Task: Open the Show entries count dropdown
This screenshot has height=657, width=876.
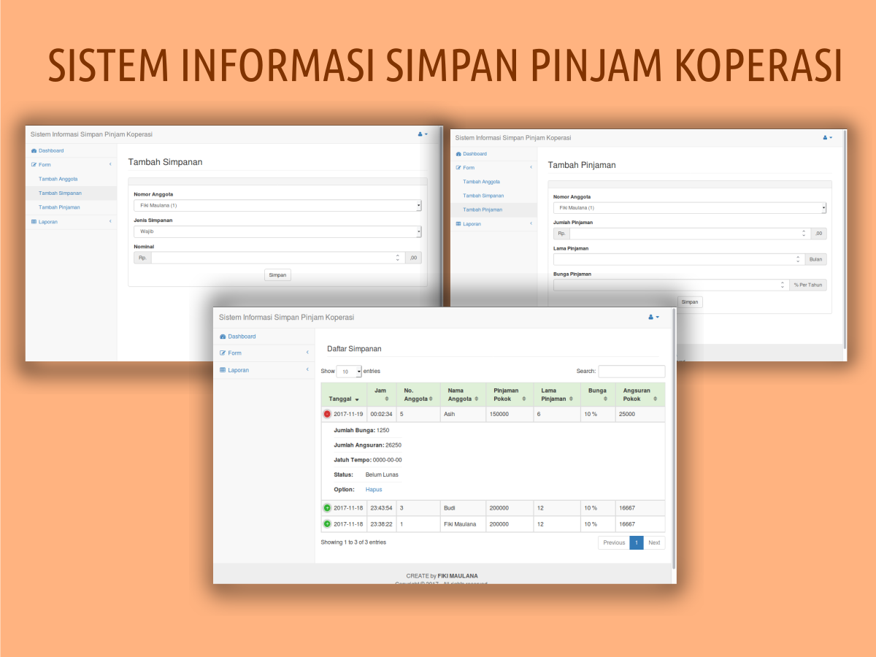Action: pos(349,372)
